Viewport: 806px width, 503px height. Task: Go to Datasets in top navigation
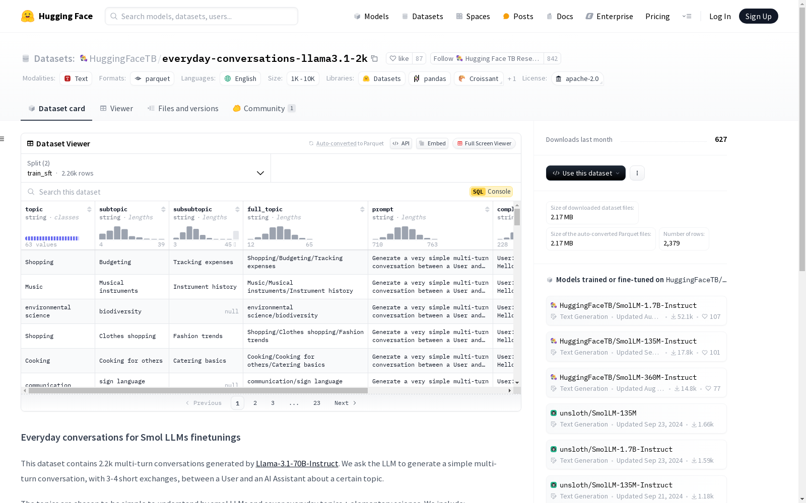(x=422, y=16)
